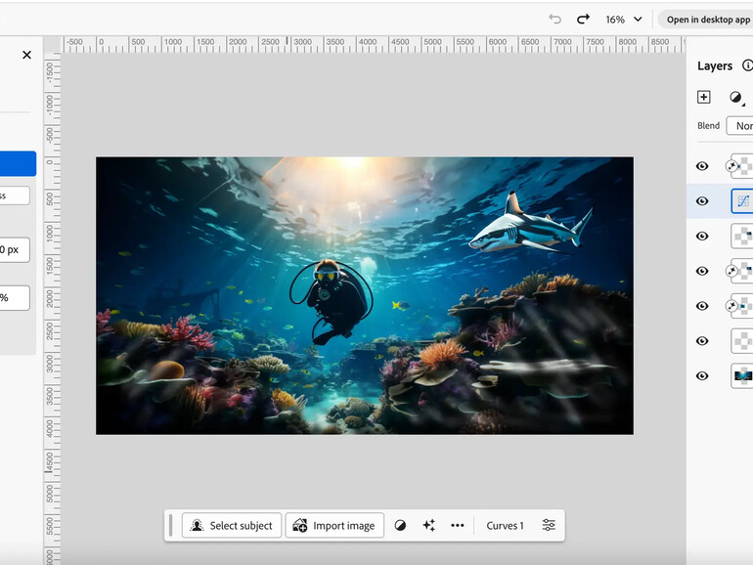The width and height of the screenshot is (753, 565).
Task: Open the three-dots more options menu
Action: (458, 526)
